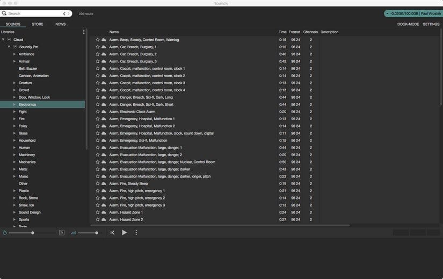Click the storage usage account button
Screen dimensions: 443x279
coord(412,13)
